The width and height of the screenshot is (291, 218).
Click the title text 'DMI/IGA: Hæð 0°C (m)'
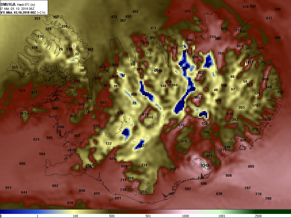coord(18,4)
